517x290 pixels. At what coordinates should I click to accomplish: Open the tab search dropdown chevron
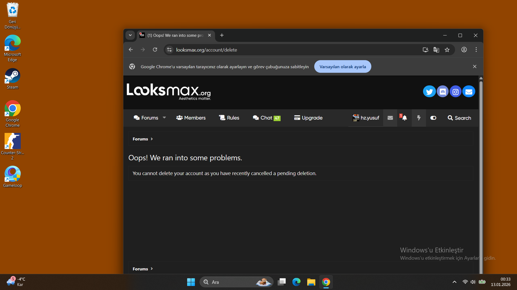[130, 35]
